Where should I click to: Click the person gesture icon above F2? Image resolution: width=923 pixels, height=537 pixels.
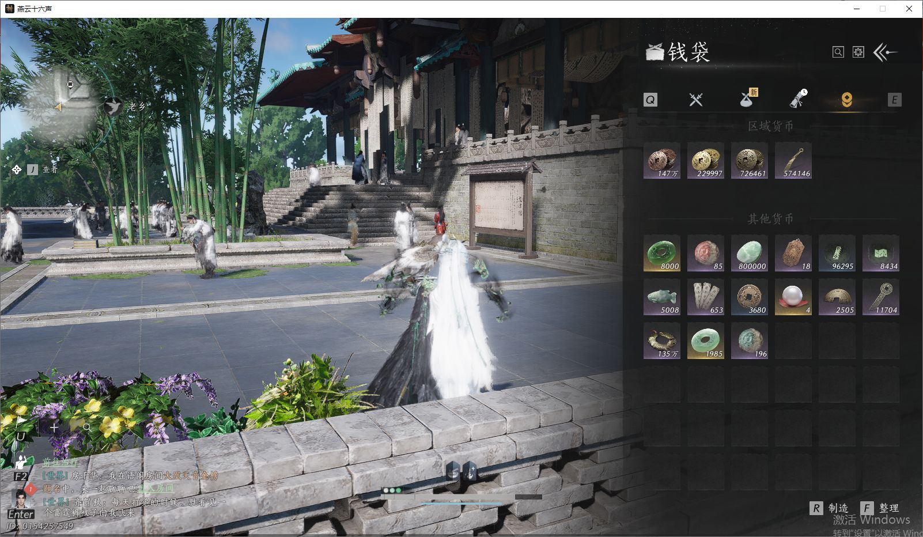coord(21,461)
